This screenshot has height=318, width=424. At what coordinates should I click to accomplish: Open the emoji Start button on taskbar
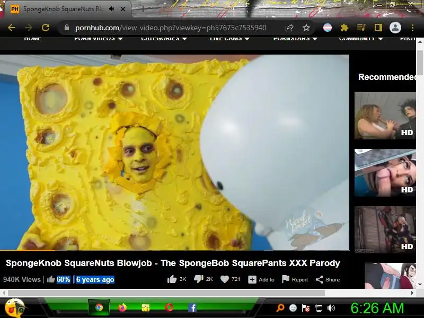pyautogui.click(x=15, y=308)
